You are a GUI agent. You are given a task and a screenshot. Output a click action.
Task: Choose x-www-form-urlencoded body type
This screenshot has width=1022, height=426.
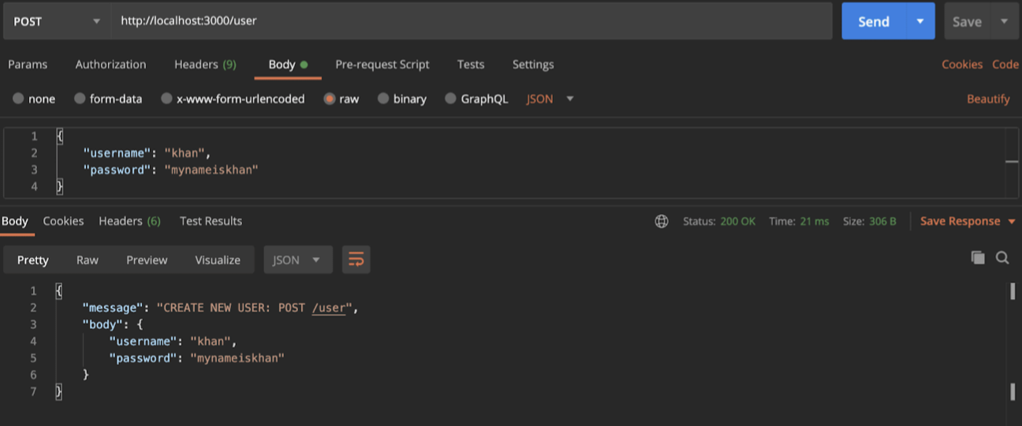click(x=166, y=99)
